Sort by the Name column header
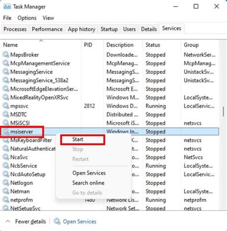The image size is (227, 231). (x=40, y=45)
